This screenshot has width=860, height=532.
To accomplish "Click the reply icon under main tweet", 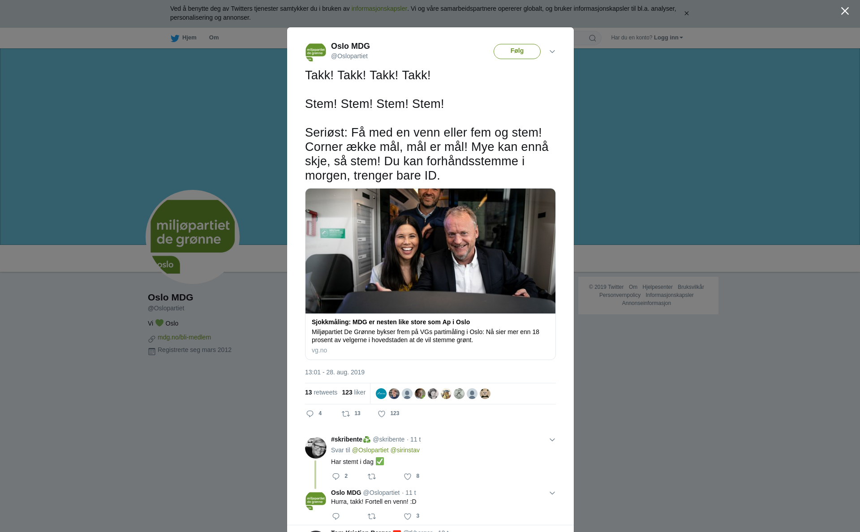I will [x=310, y=414].
